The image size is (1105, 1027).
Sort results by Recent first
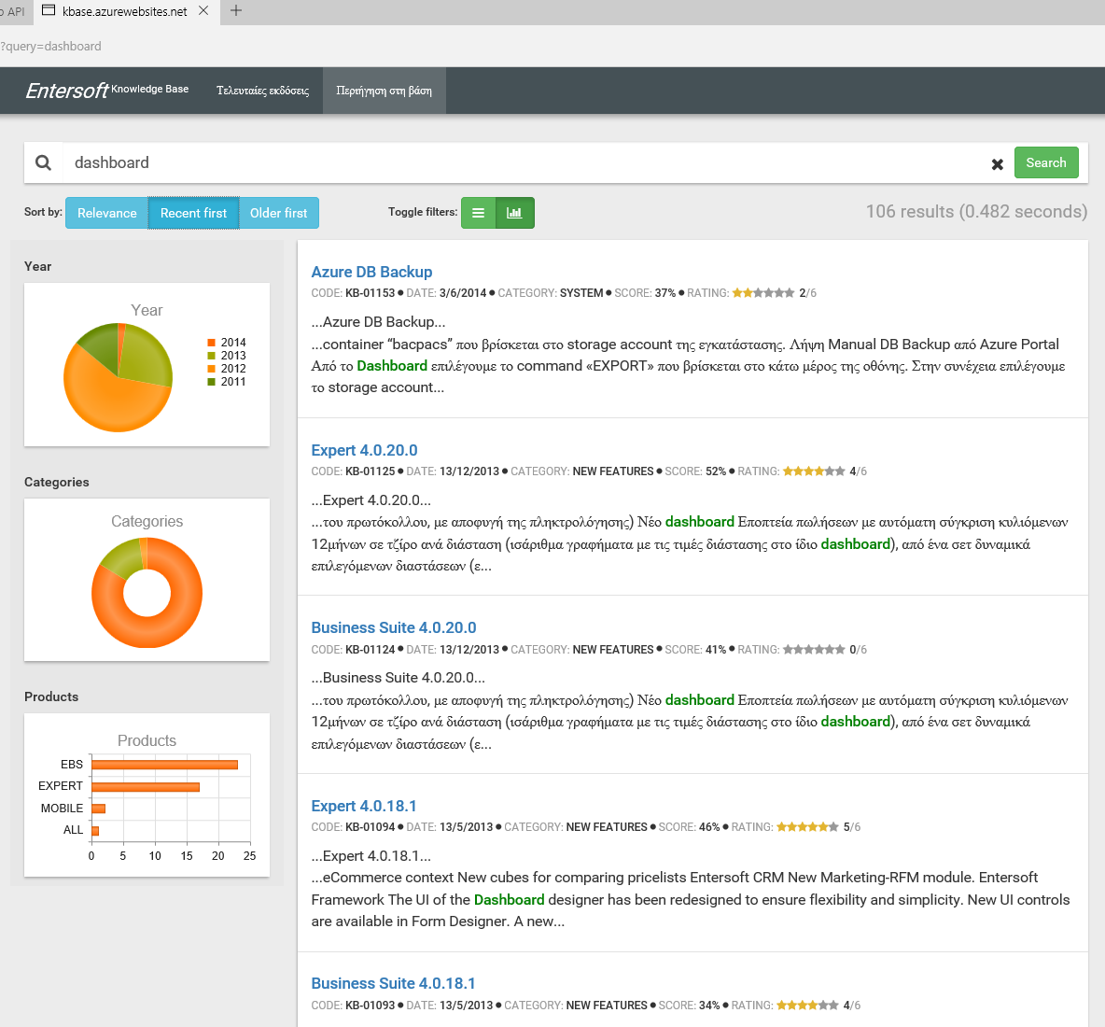coord(193,213)
